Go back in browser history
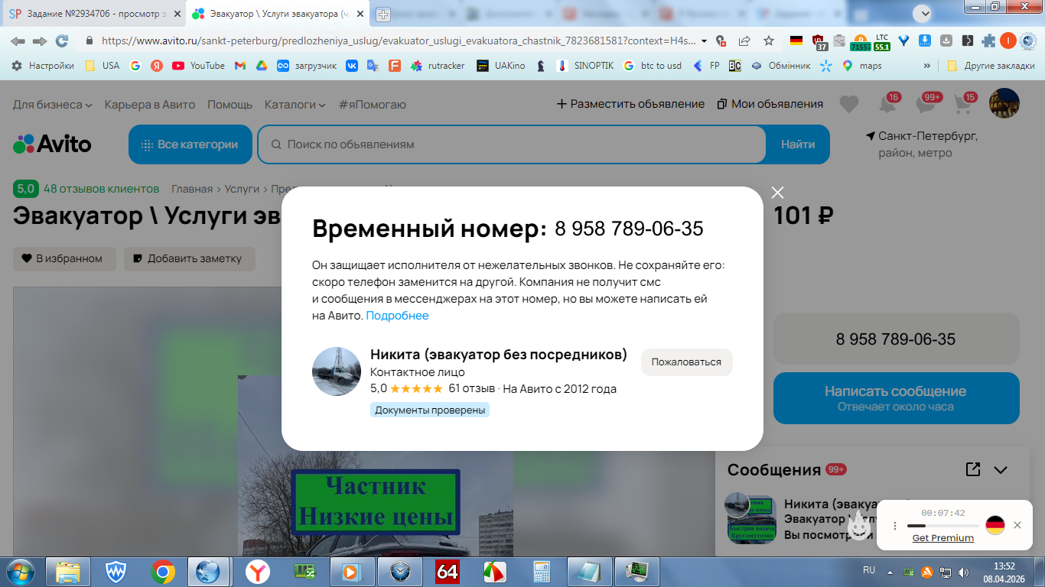Screen dimensions: 1045x587 (x=18, y=41)
